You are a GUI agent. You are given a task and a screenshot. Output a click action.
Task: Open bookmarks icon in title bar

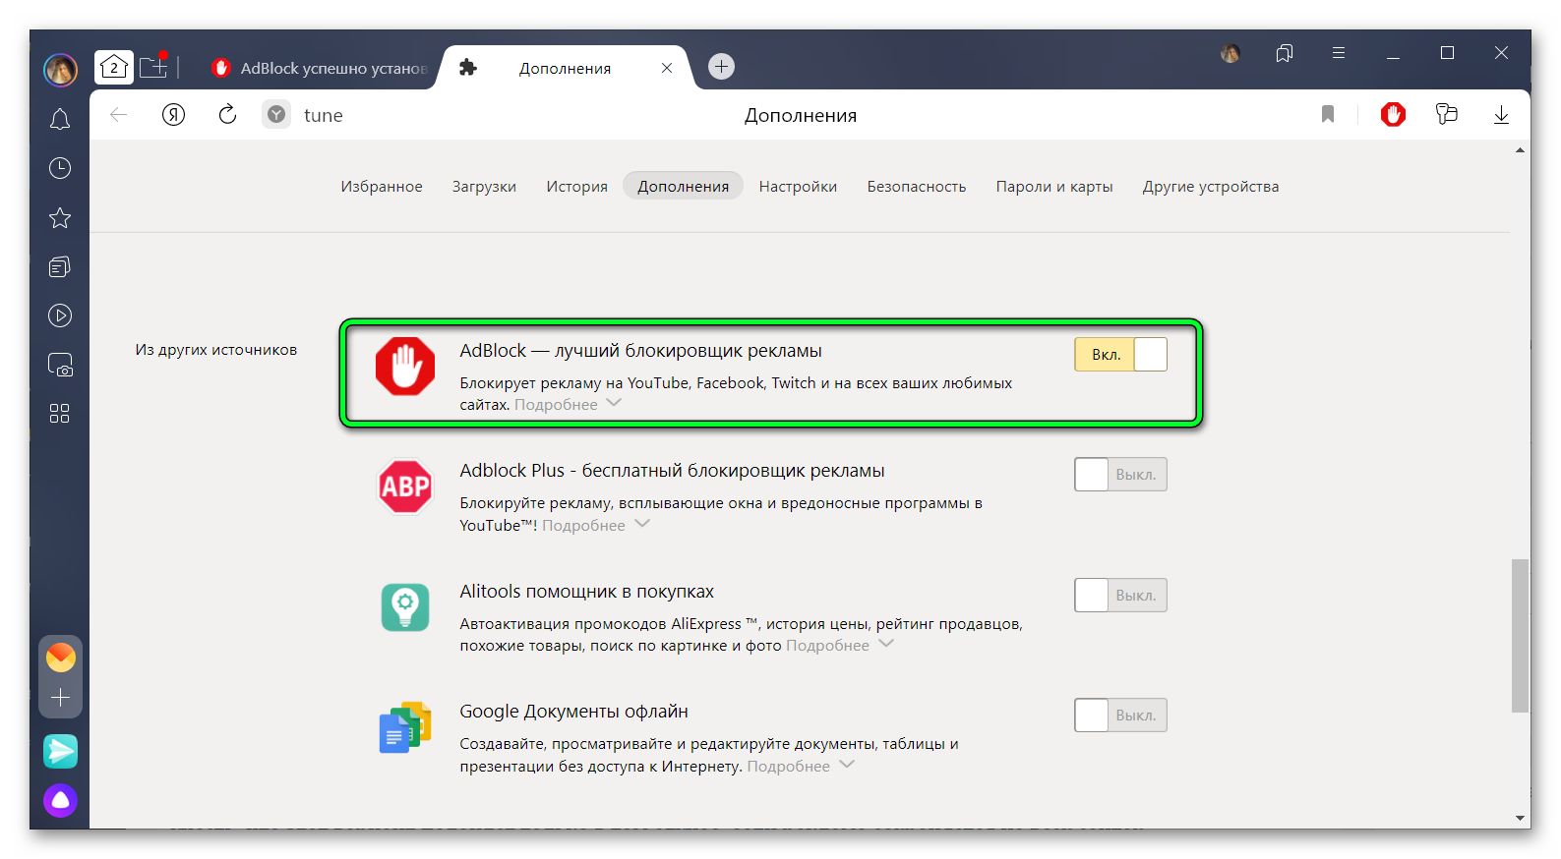click(1285, 53)
